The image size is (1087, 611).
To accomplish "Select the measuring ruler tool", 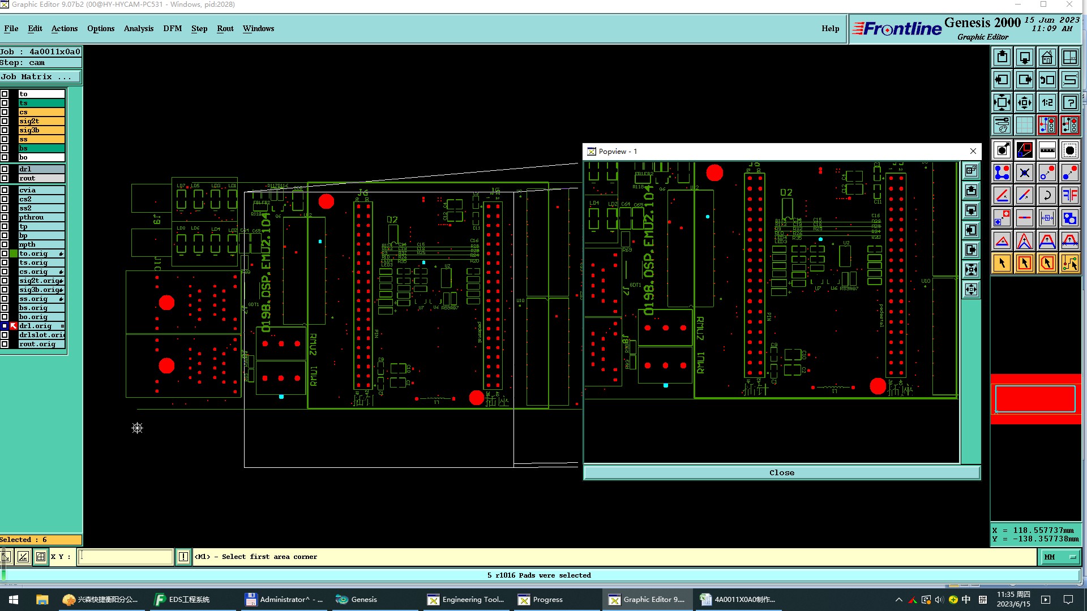I will 1047,150.
